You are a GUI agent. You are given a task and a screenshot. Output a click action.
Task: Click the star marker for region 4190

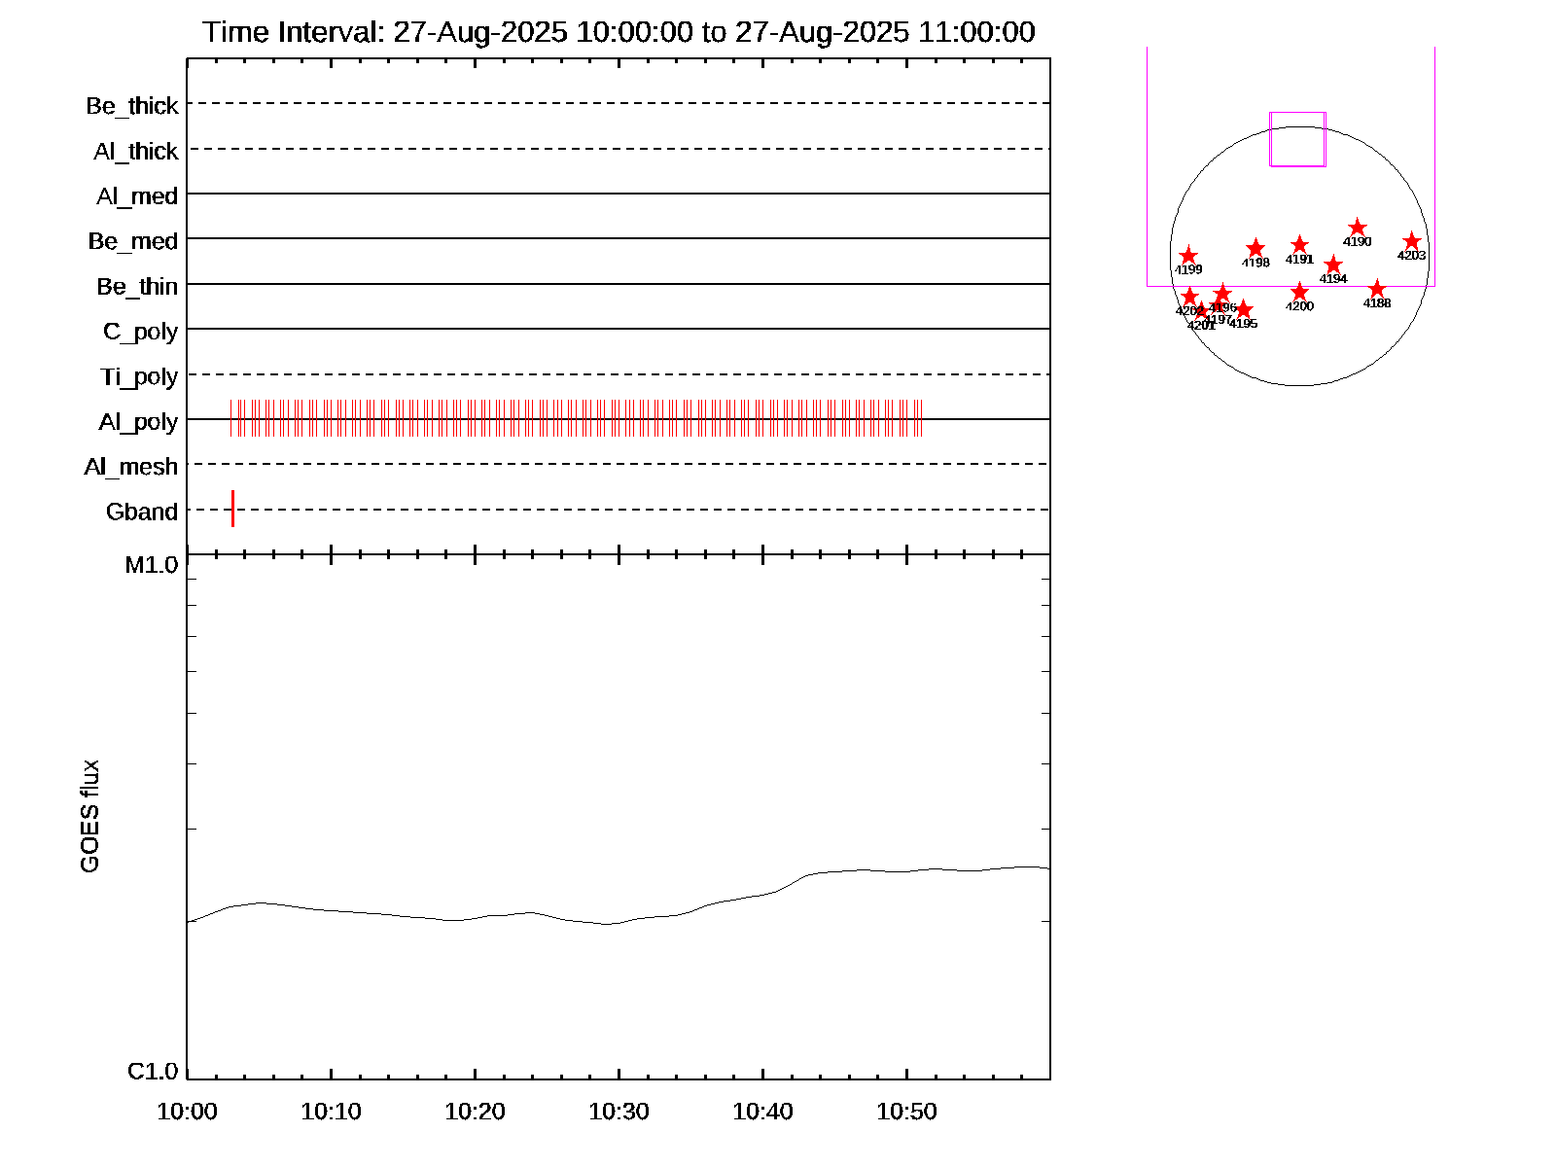(1358, 228)
